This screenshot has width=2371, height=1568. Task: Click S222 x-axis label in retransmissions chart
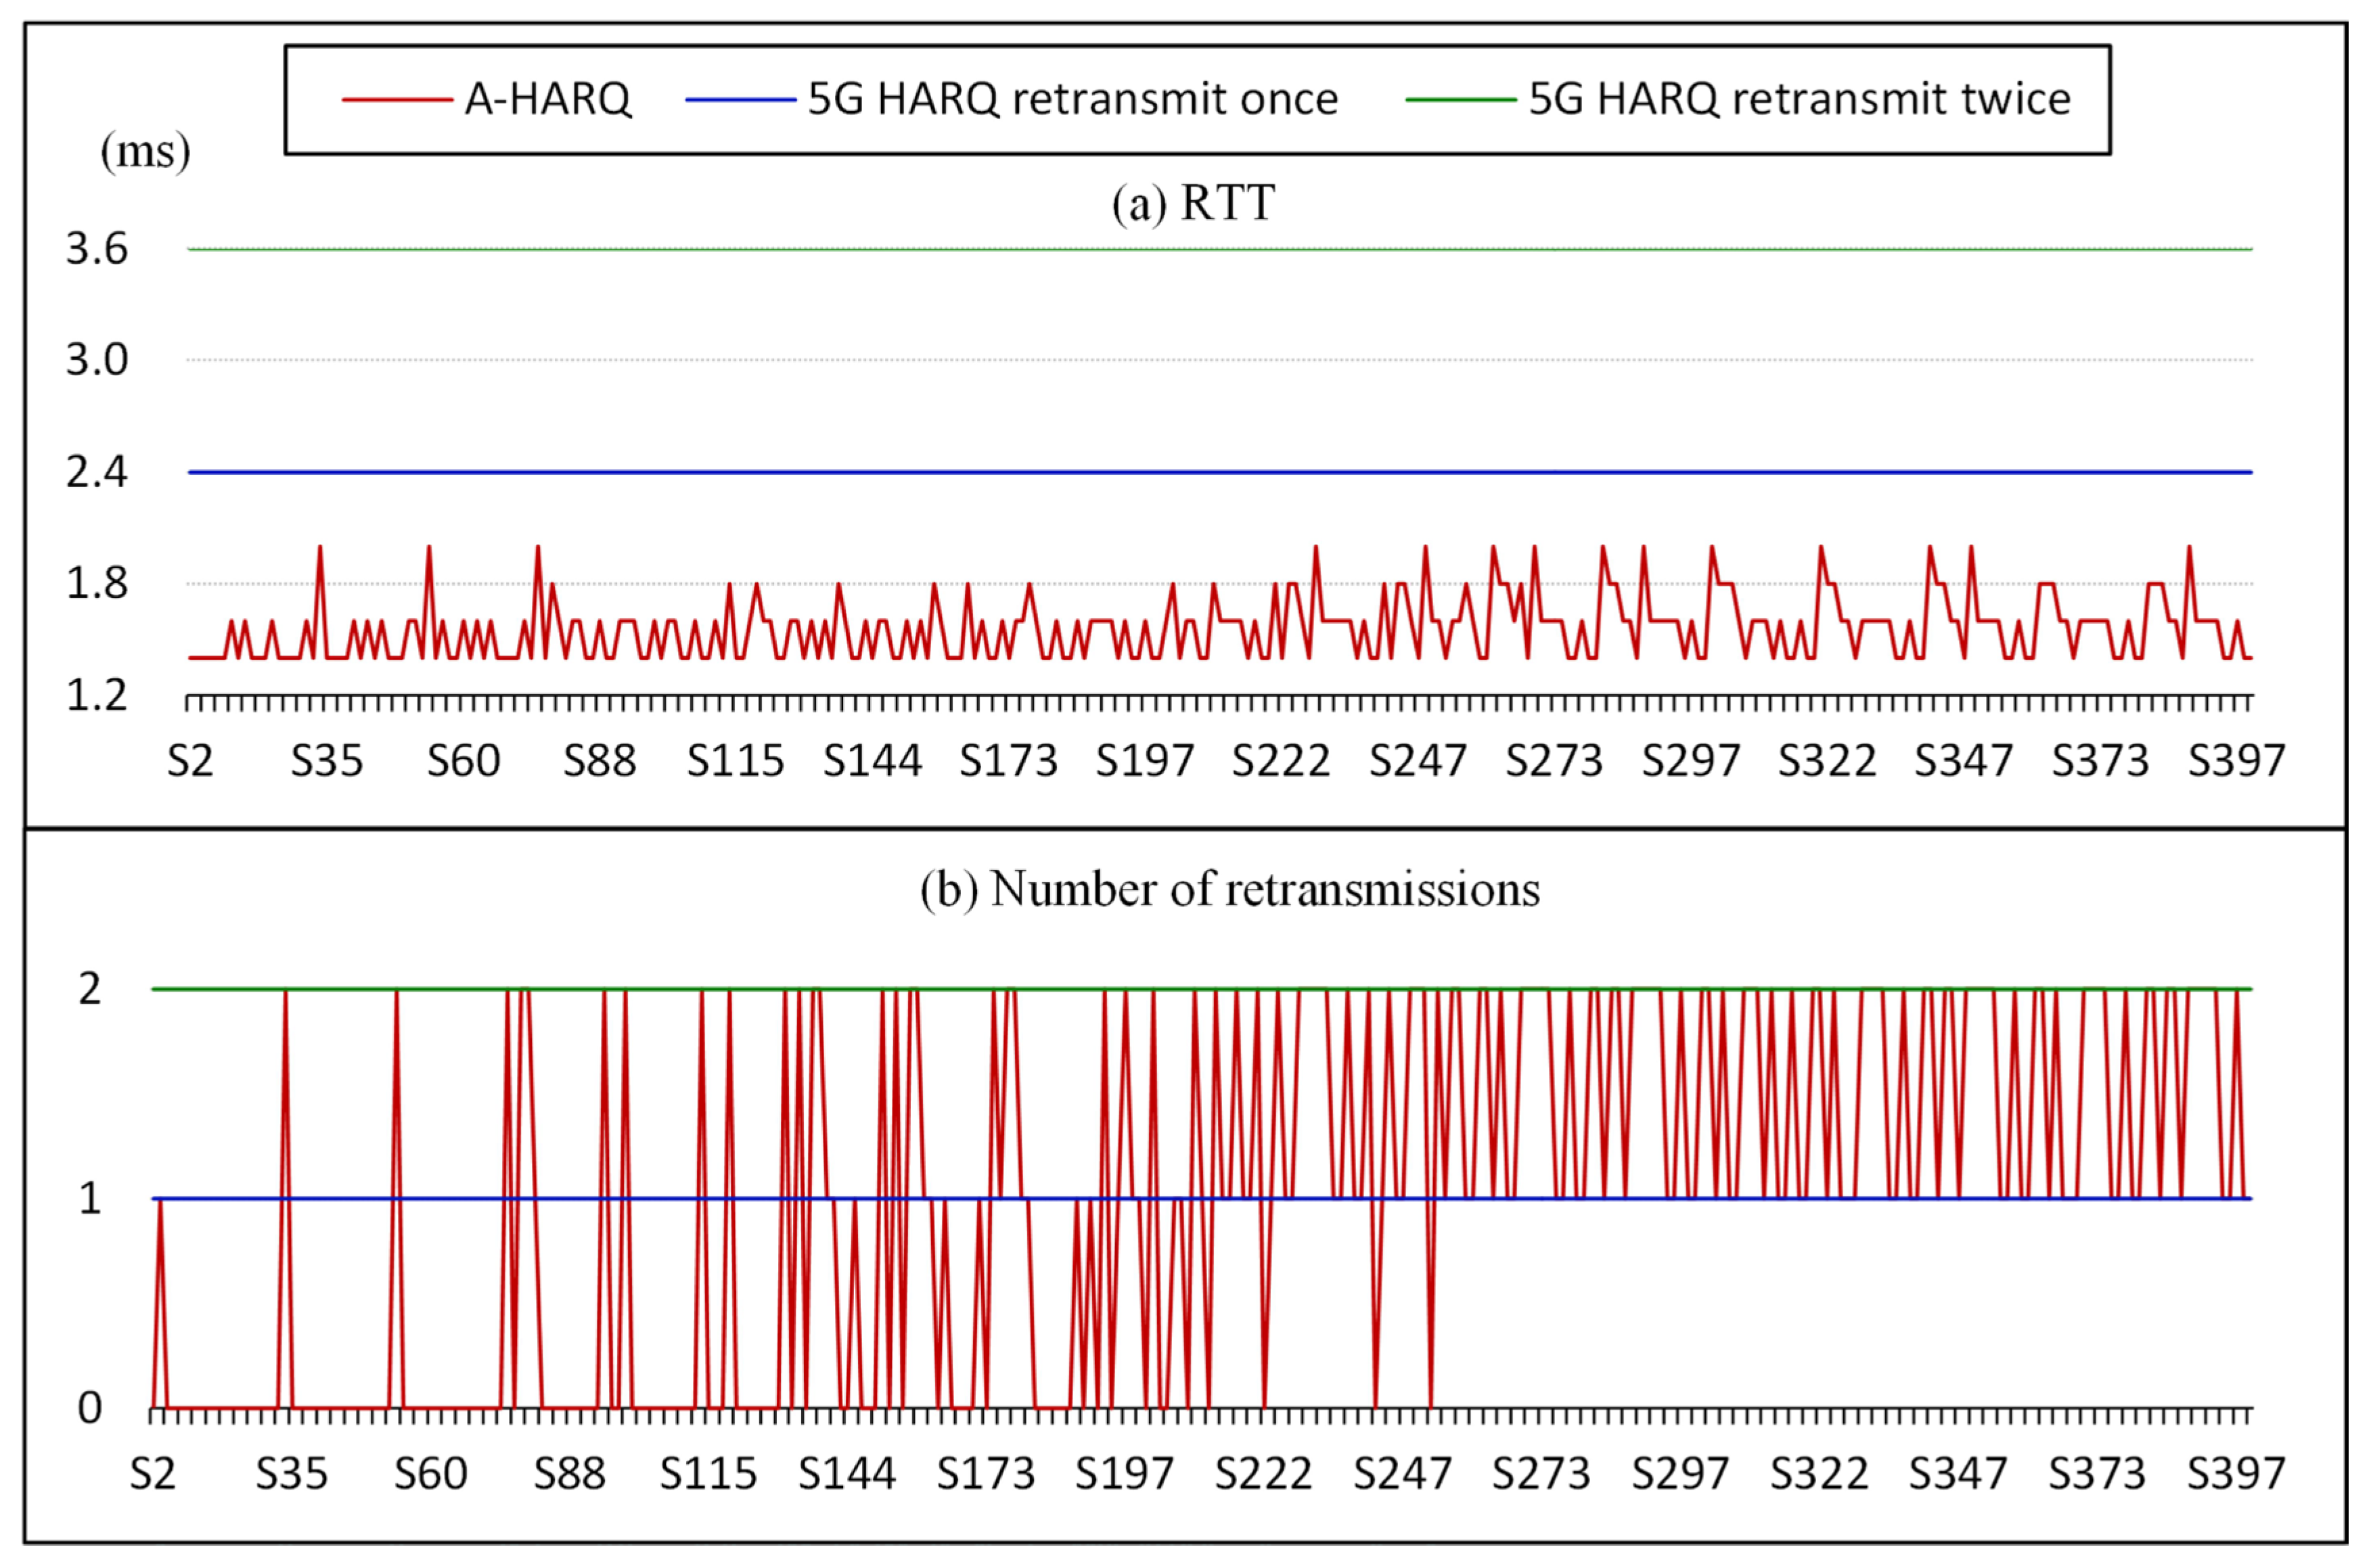coord(1263,1474)
